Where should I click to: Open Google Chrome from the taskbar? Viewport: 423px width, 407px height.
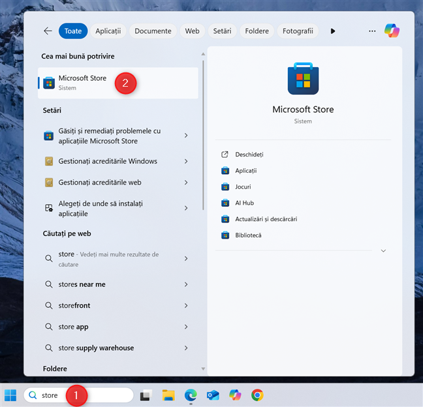click(x=257, y=395)
